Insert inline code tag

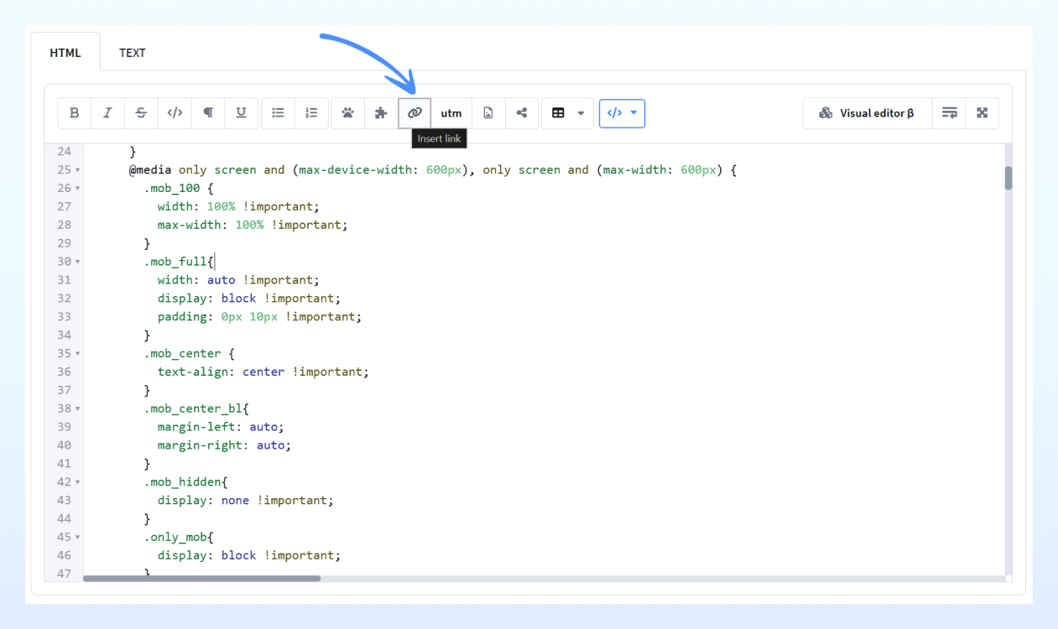(x=175, y=113)
